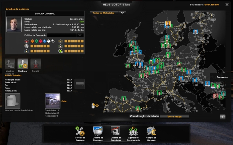The width and height of the screenshot is (233, 145).
Task: Click the 'descansando' status value
Action: click(77, 19)
